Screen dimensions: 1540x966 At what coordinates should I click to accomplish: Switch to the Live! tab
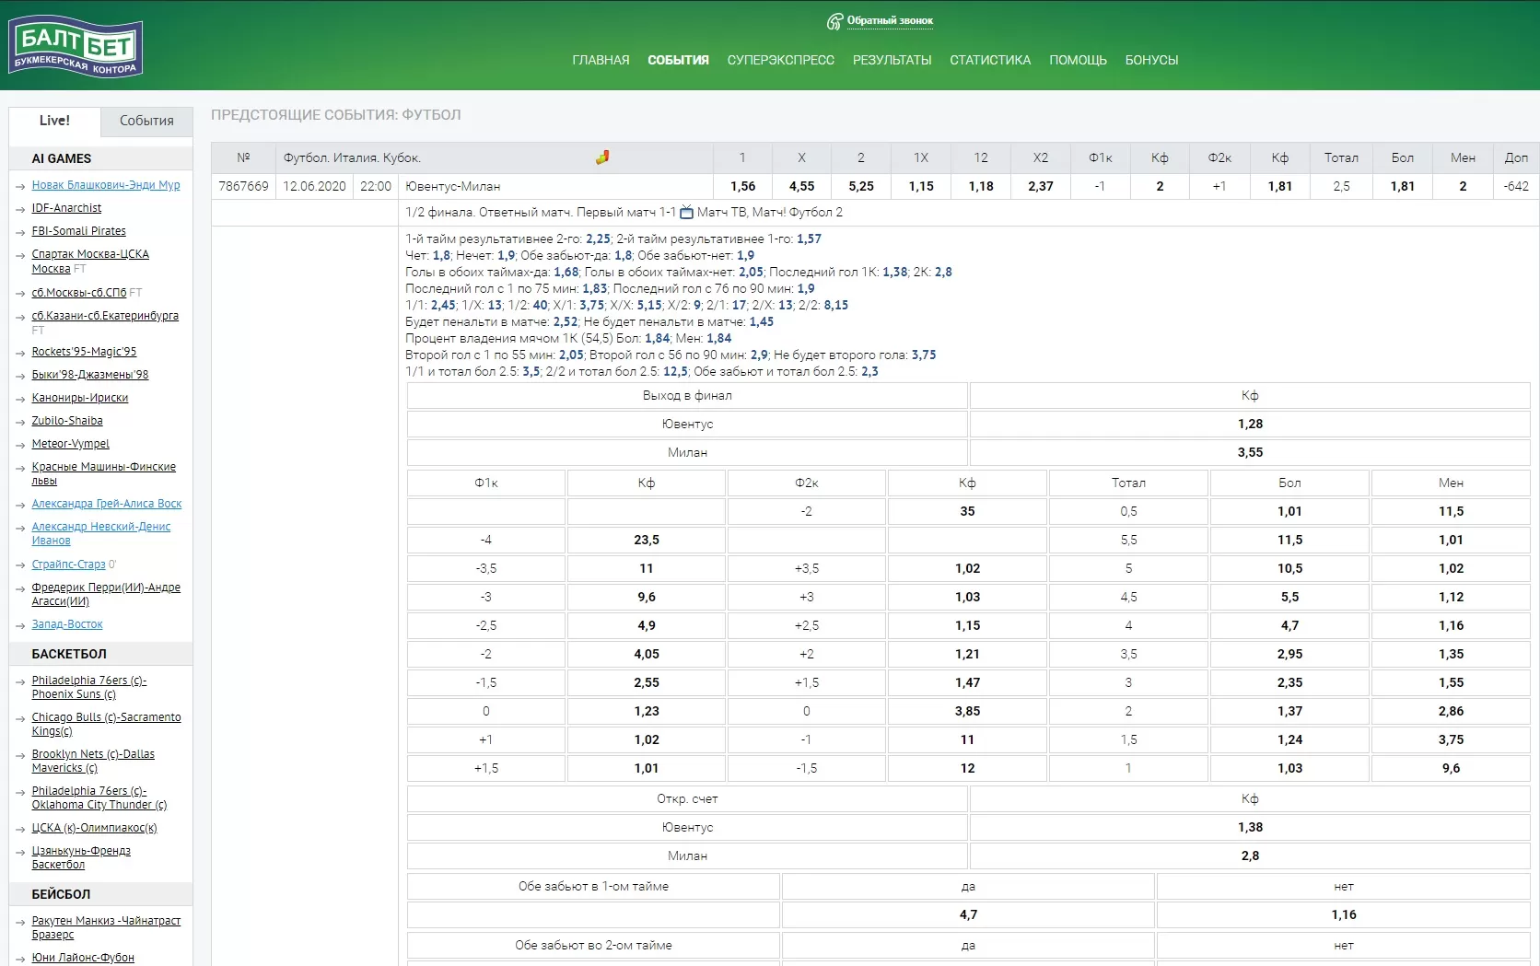pos(54,121)
